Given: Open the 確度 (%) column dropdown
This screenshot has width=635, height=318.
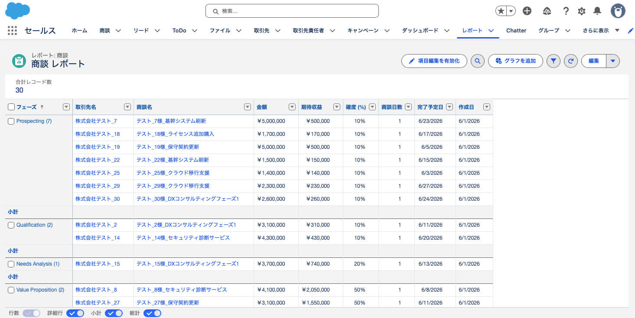Looking at the screenshot, I should [373, 107].
